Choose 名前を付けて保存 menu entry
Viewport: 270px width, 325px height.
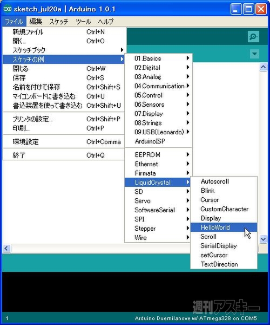63,87
